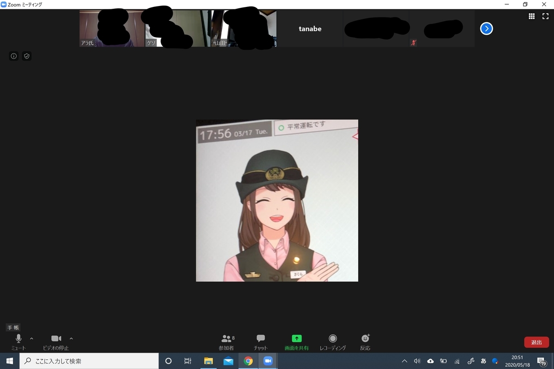Open Task View on taskbar
The image size is (554, 369).
[x=188, y=361]
